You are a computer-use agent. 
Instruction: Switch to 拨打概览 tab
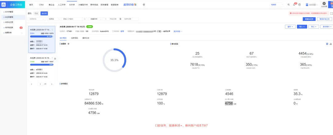coord(63,38)
